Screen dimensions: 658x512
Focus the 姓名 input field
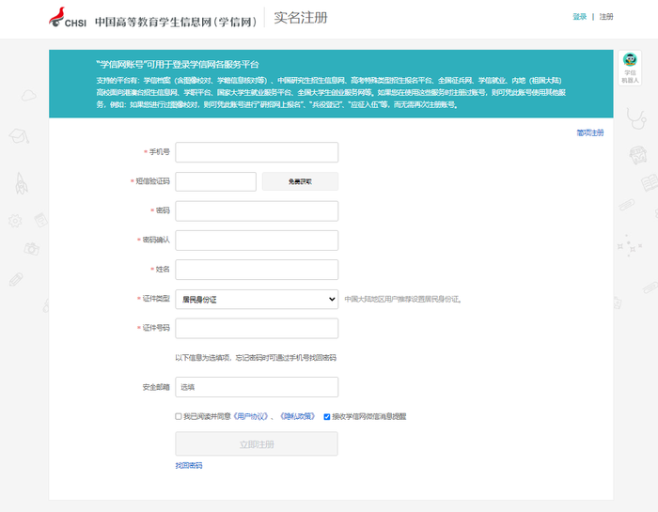pos(257,270)
